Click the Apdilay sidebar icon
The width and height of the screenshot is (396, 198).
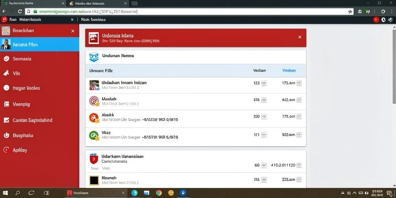pos(6,150)
